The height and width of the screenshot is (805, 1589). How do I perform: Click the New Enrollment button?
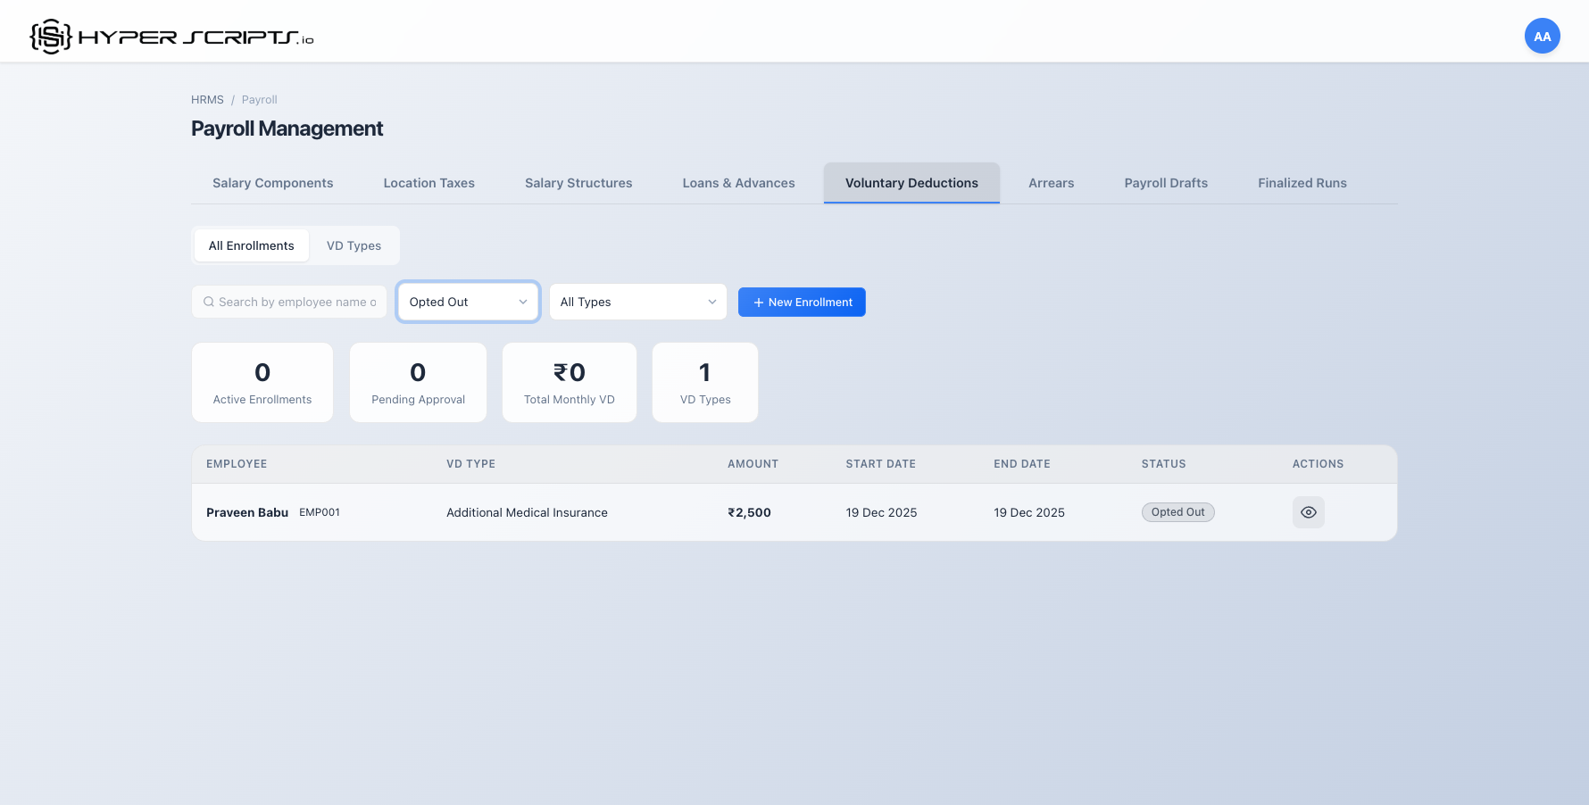pyautogui.click(x=802, y=303)
